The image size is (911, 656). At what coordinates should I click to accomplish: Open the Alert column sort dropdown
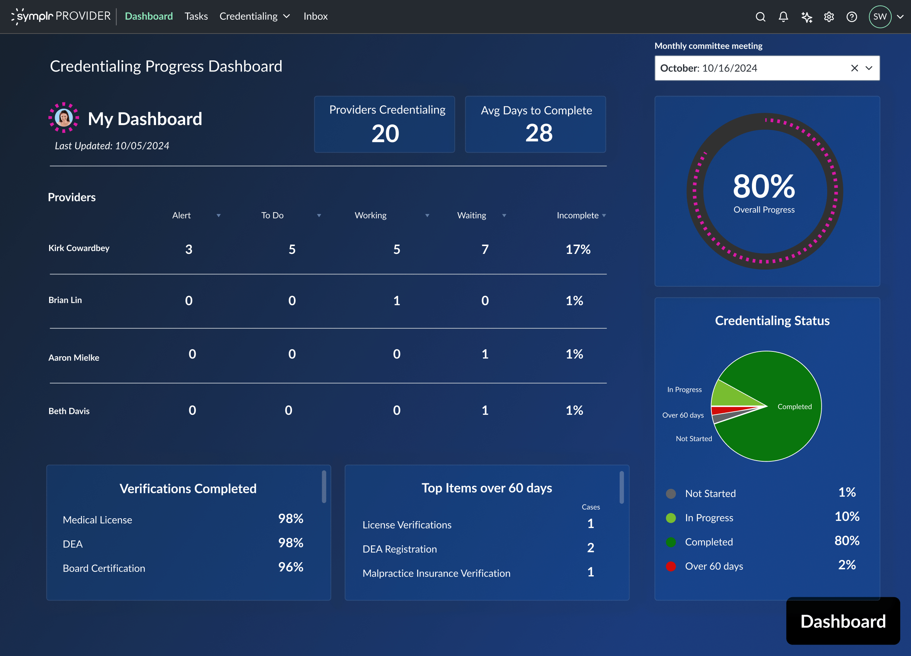(x=219, y=216)
